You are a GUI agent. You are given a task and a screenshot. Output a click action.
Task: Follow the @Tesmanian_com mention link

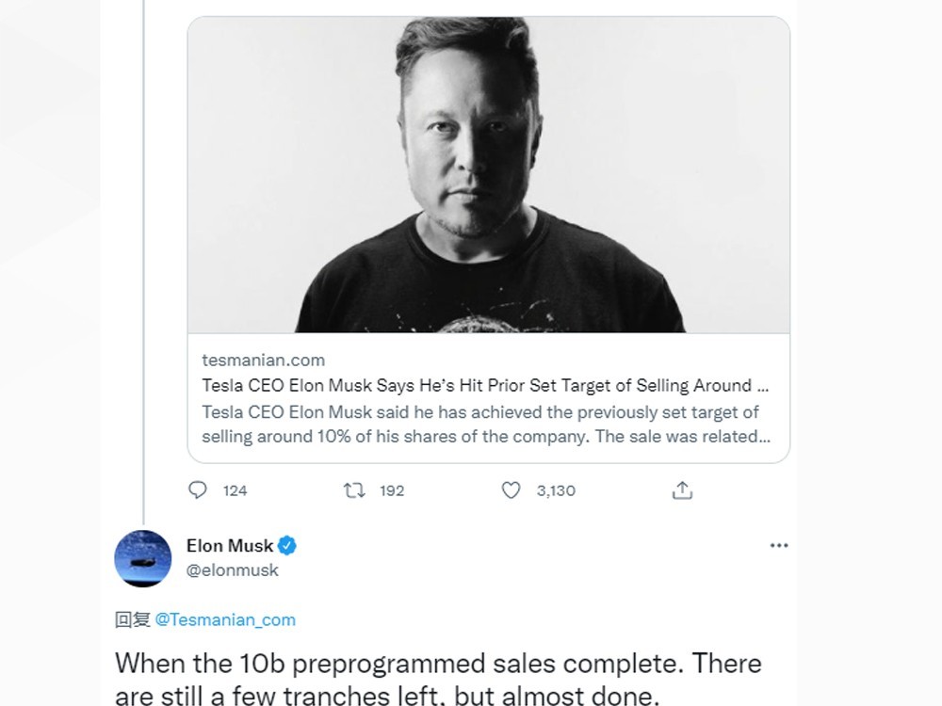click(225, 619)
